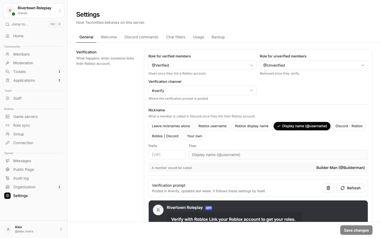Go to the Chat filters tab

click(x=176, y=37)
